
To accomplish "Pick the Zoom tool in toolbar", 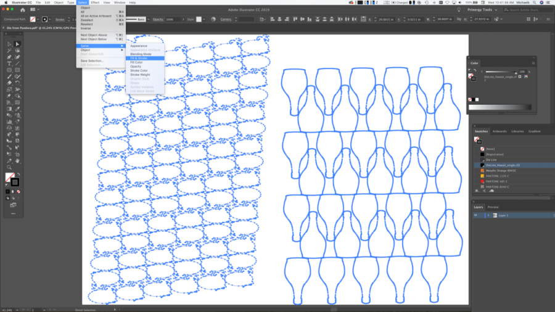I will pyautogui.click(x=9, y=167).
